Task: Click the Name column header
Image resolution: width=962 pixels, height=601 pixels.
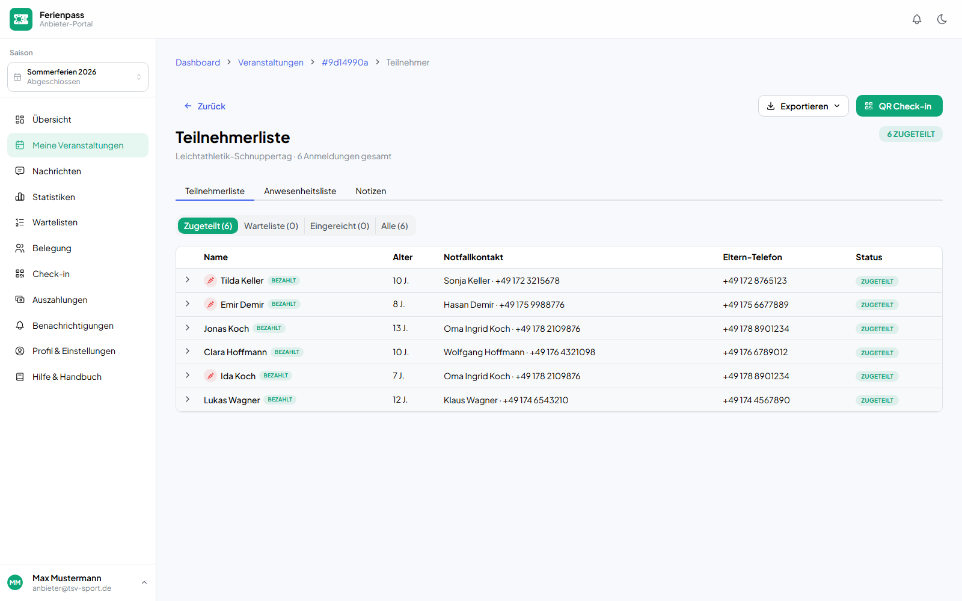Action: coord(216,257)
